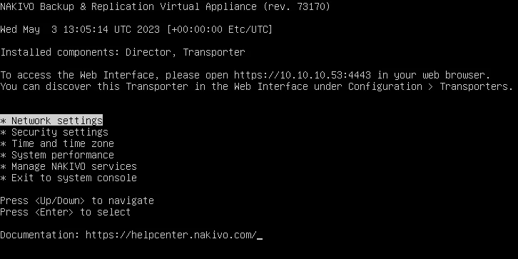This screenshot has height=259, width=518.
Task: Click the <Up/Down> navigation key hint
Action: point(60,200)
